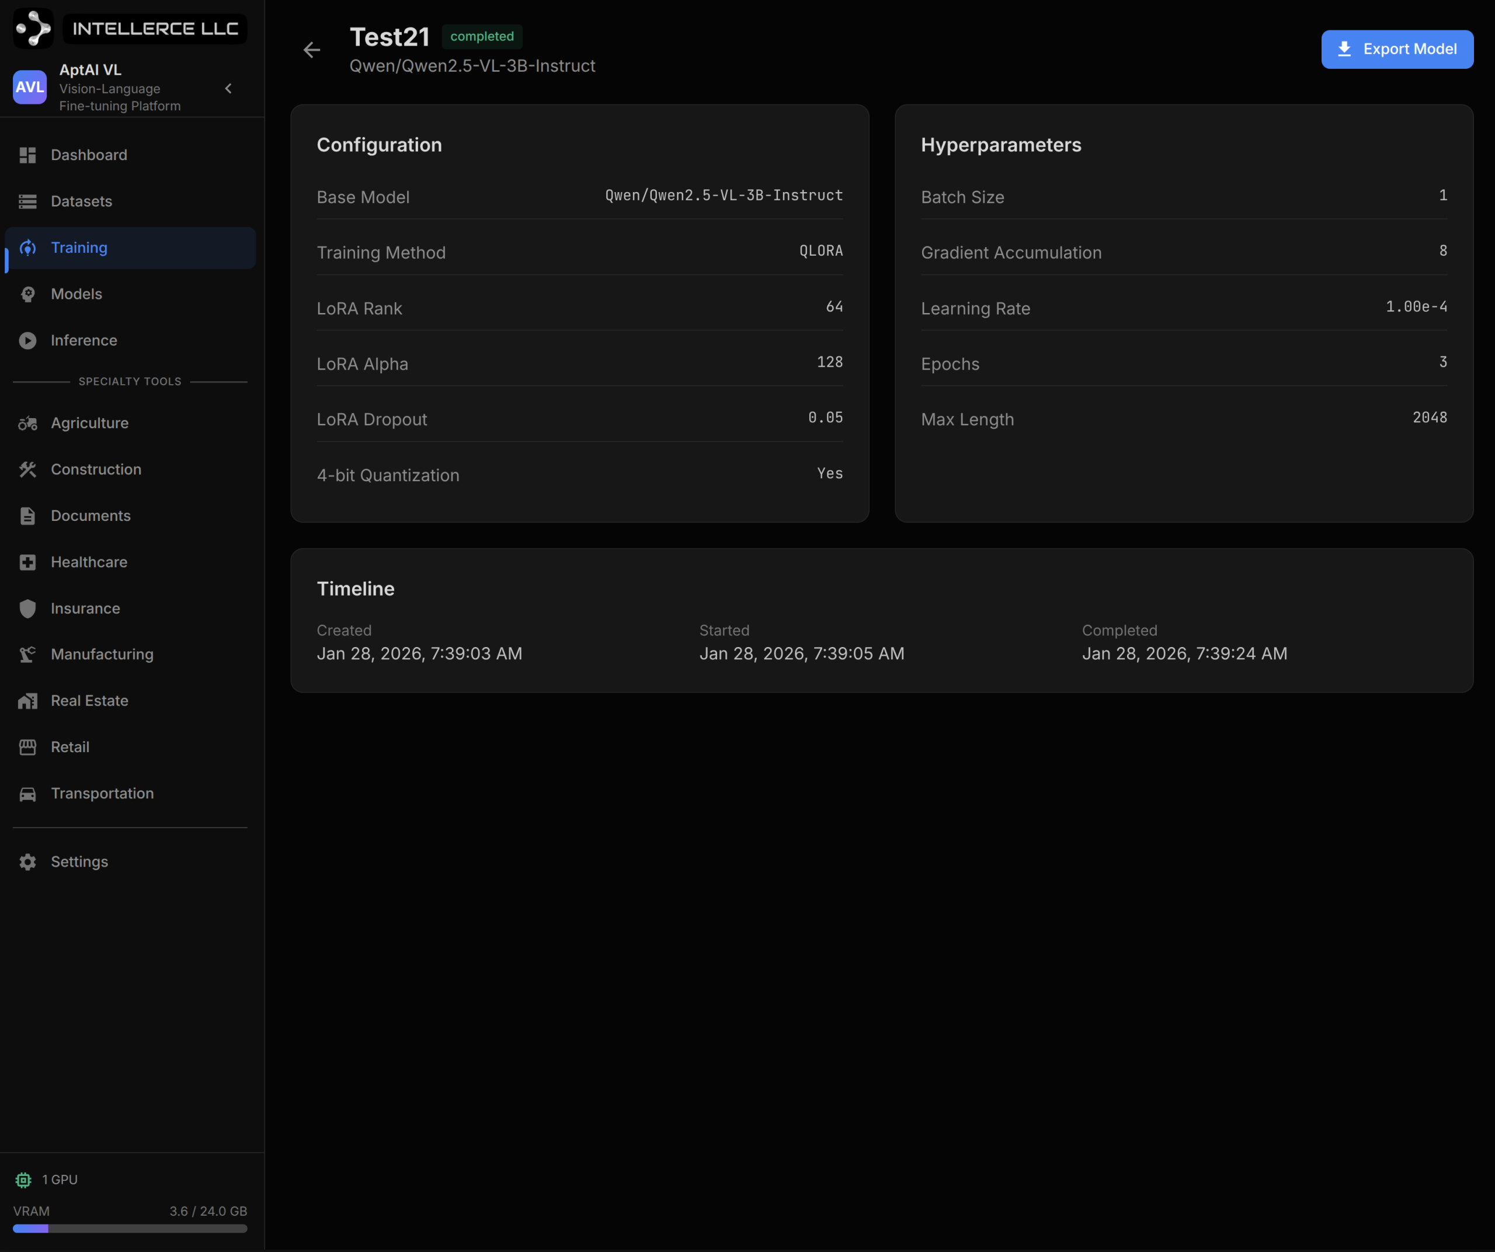
Task: Open the Models menu item
Action: coord(130,294)
